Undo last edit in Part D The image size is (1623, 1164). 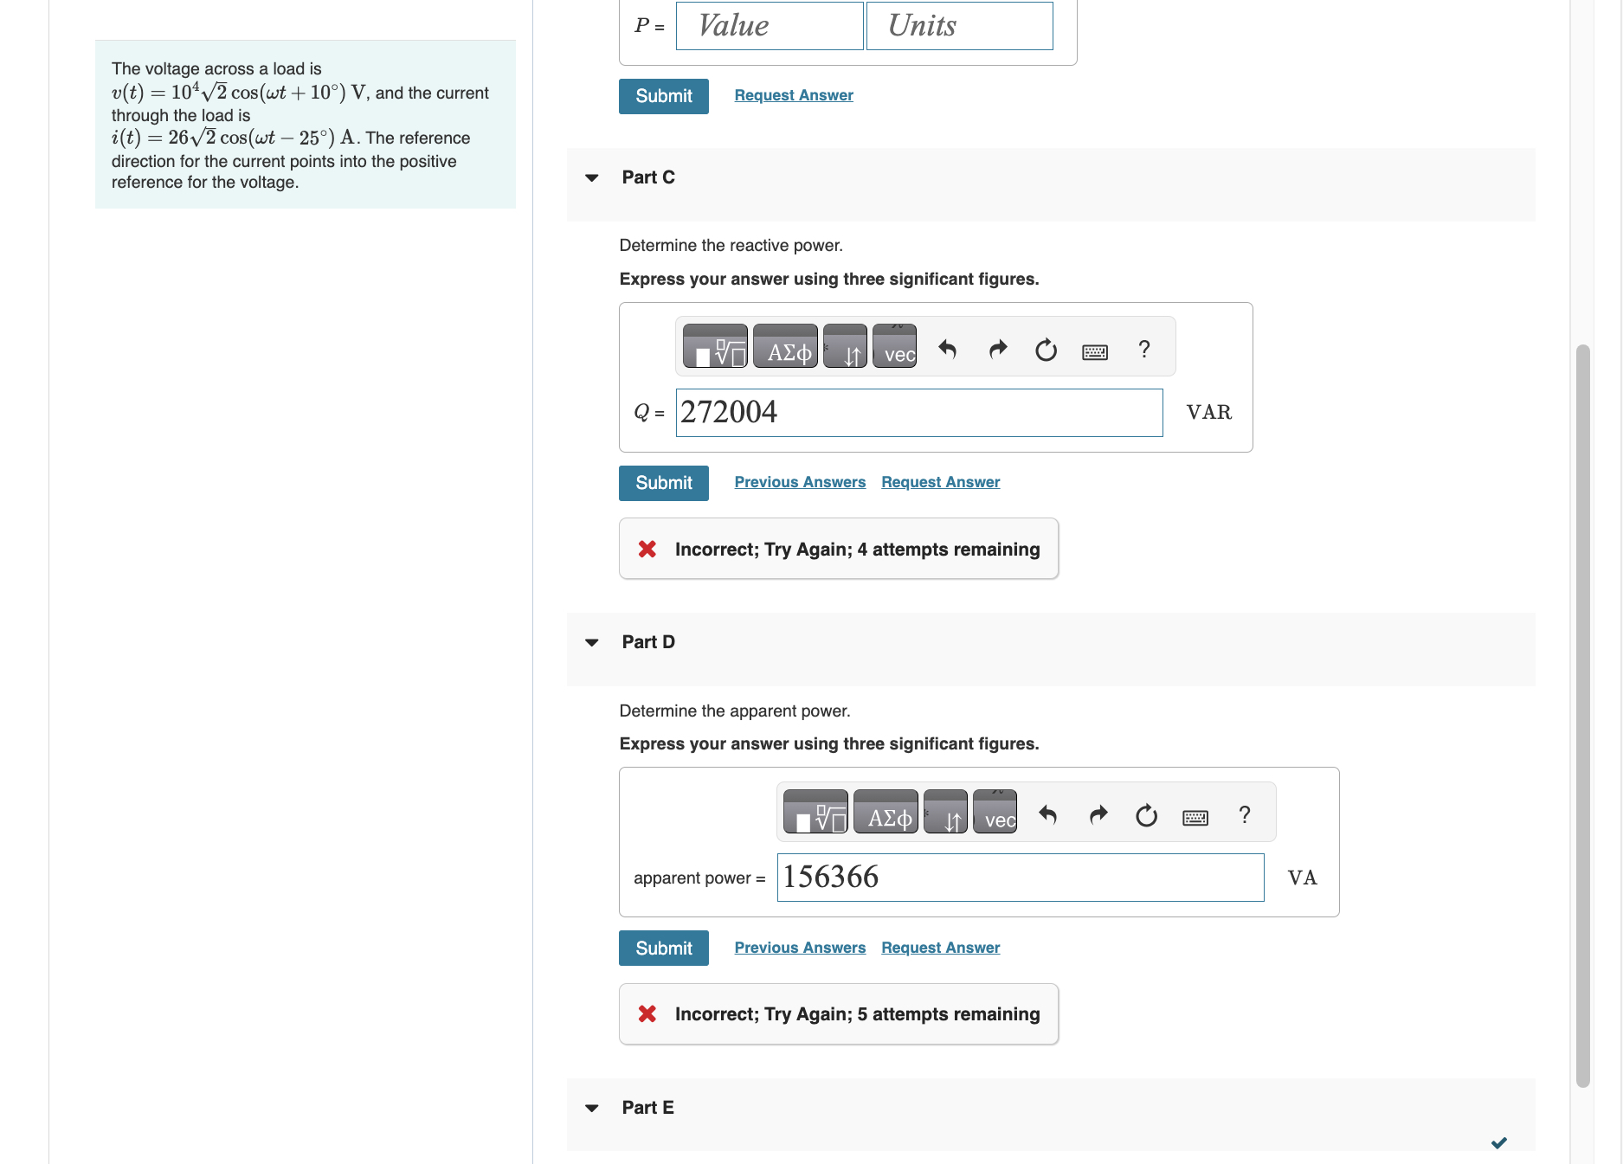1048,815
